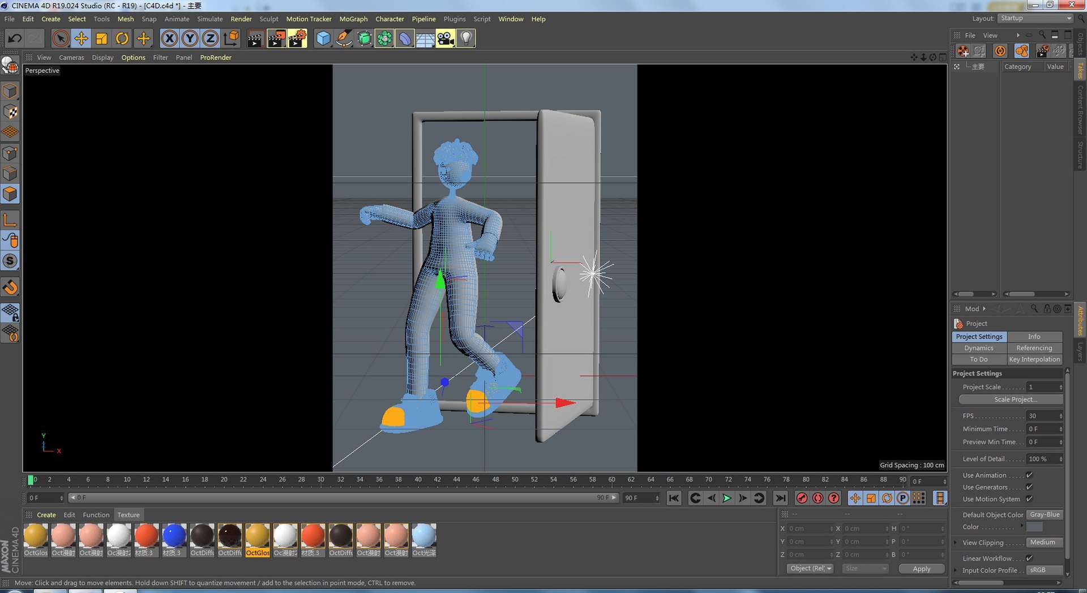Screen dimensions: 1087x593
Task: Open the Object (Rel) coordinate dropdown
Action: coord(810,568)
